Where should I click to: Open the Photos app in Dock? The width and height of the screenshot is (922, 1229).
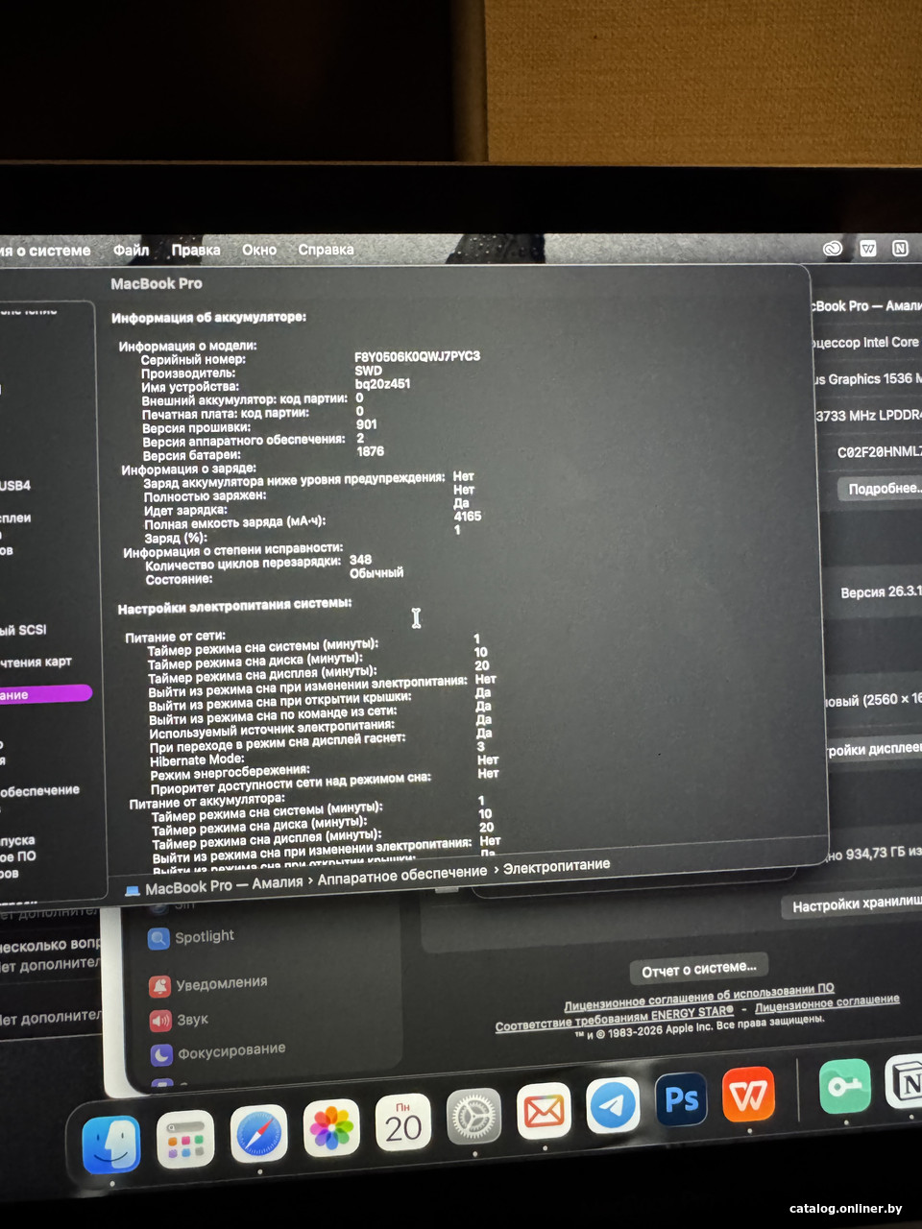[331, 1127]
